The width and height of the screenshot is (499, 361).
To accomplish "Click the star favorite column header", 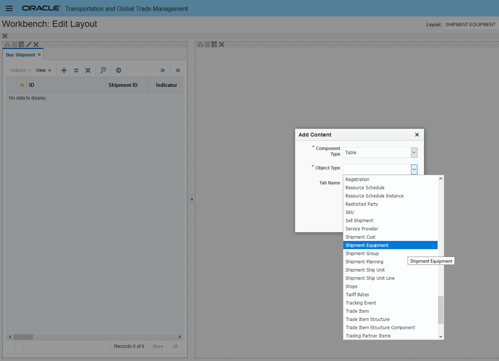I will (x=22, y=85).
